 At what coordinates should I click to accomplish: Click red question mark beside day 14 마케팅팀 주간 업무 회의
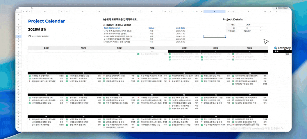(x=138, y=98)
